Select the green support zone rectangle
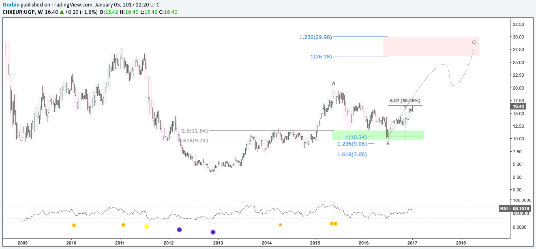 (378, 135)
